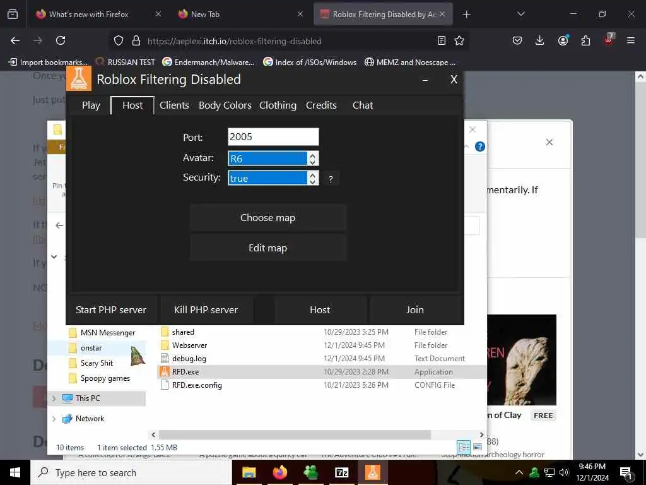Select the debug.log file

click(189, 359)
